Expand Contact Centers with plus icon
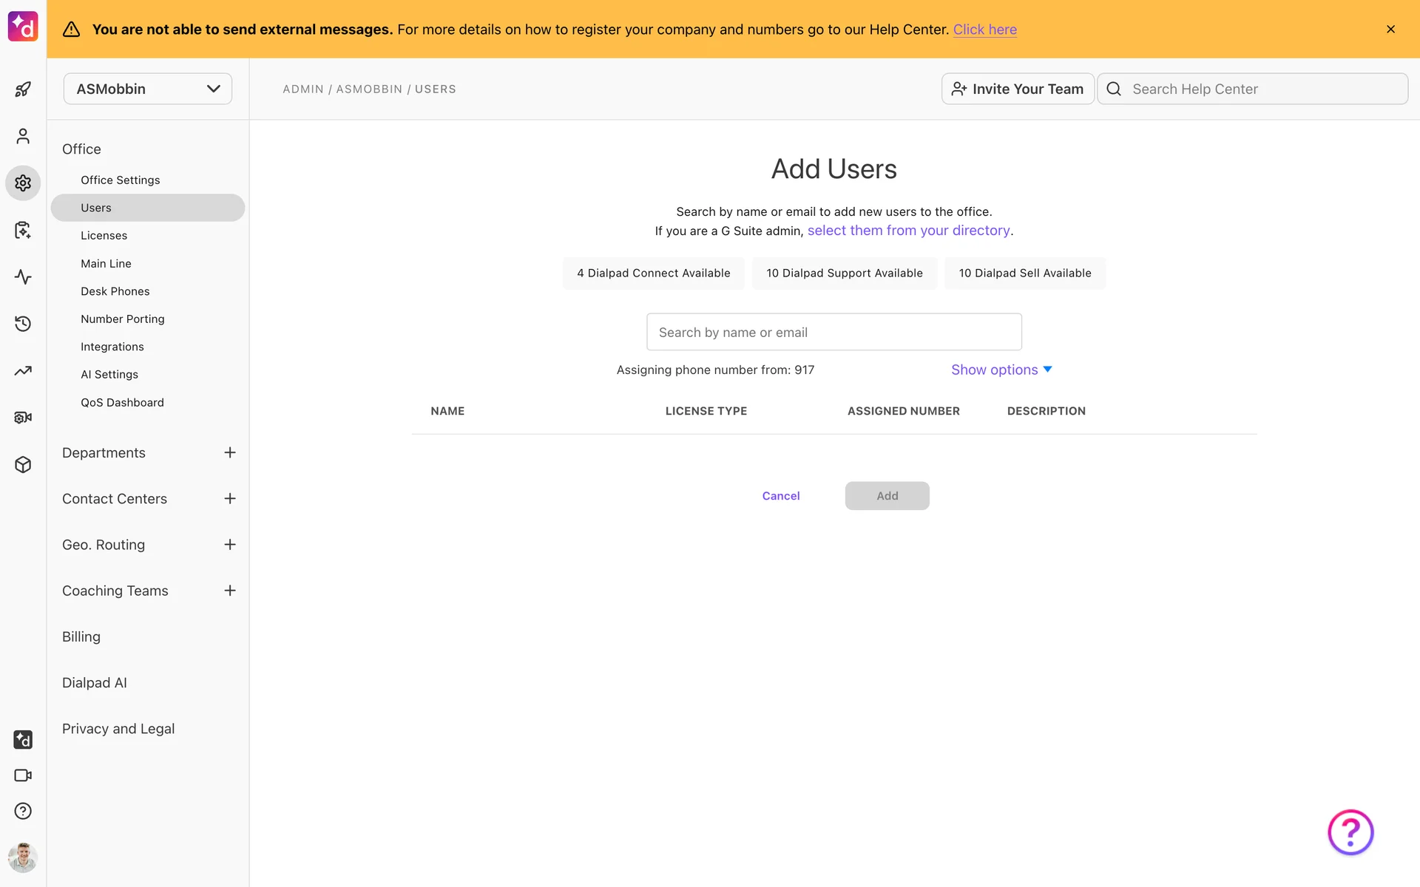This screenshot has height=887, width=1420. 230,499
